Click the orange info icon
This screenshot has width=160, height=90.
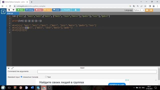tap(147, 10)
